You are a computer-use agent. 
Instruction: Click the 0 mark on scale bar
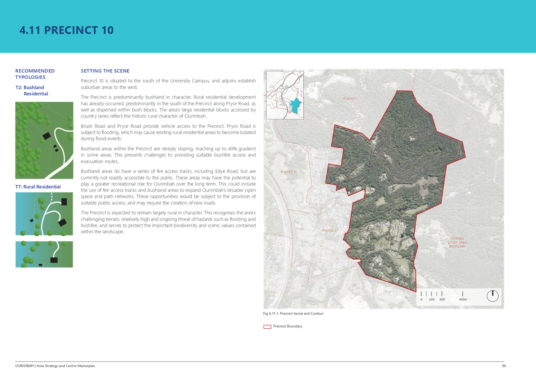click(x=421, y=299)
